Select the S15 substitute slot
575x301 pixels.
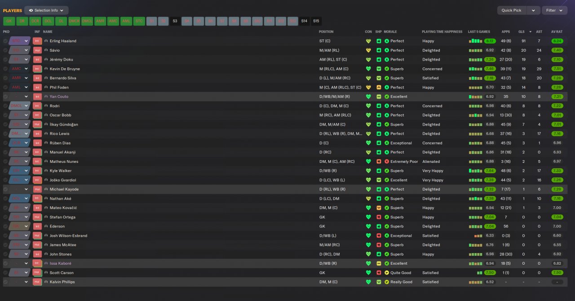click(x=316, y=21)
